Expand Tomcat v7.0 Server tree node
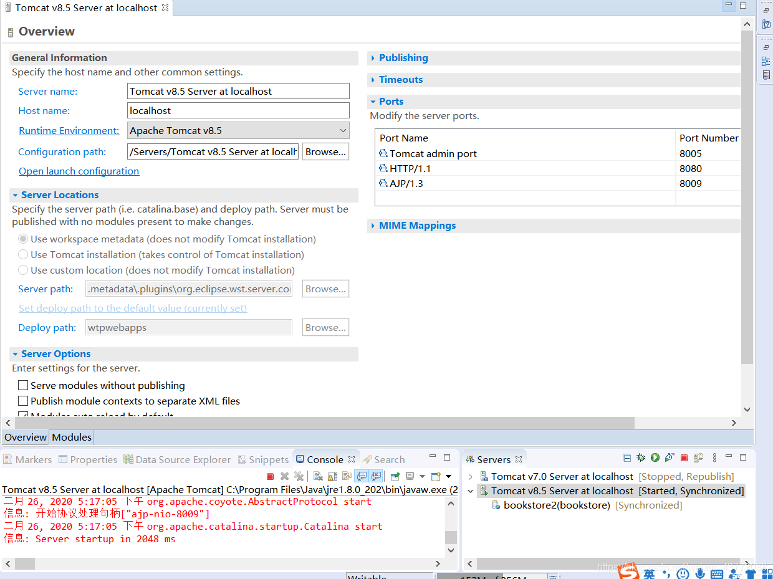Viewport: 773px width, 579px height. point(471,477)
